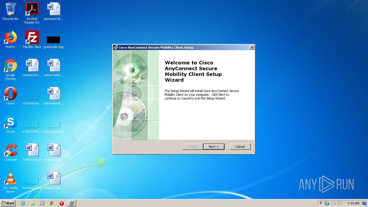
Task: Launch Acrobat Reader DC shortcut
Action: coord(32,13)
